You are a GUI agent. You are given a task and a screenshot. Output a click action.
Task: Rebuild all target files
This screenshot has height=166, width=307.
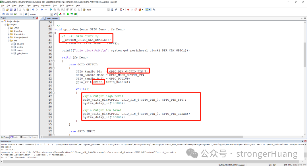click(11, 14)
